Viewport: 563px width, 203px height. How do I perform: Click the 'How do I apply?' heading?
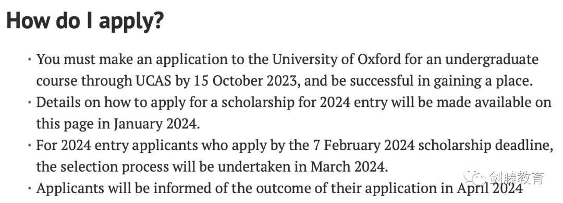click(85, 21)
